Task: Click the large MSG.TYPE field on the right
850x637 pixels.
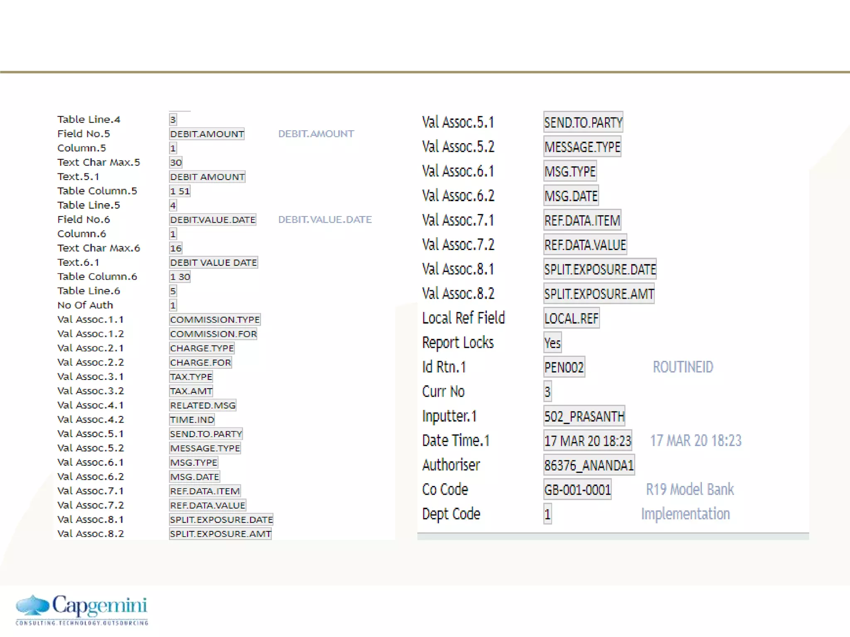Action: (570, 171)
